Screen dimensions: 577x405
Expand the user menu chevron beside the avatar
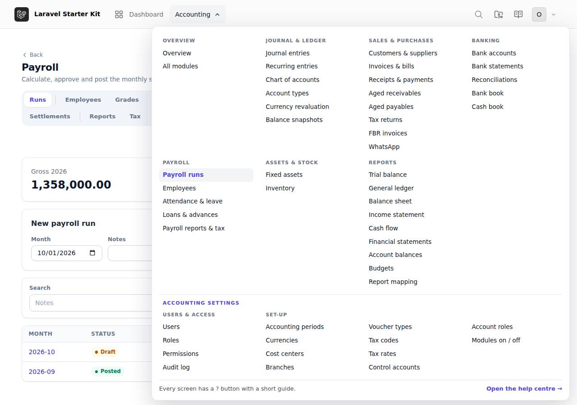click(554, 14)
